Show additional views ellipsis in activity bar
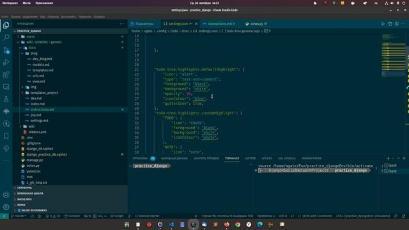This screenshot has width=409, height=230. [6, 160]
